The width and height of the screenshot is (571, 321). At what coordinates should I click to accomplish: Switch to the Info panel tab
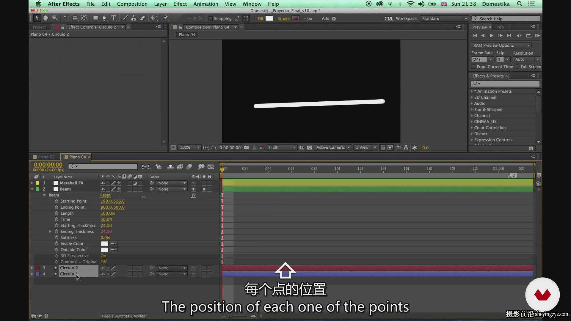click(x=500, y=27)
